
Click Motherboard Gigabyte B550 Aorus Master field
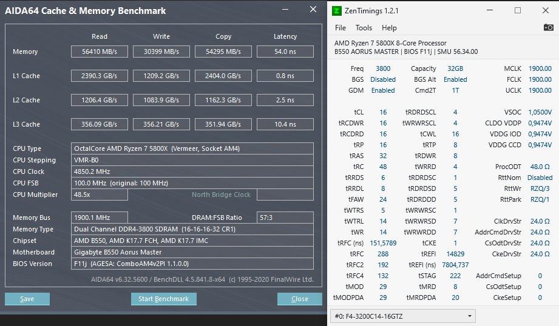coord(192,252)
